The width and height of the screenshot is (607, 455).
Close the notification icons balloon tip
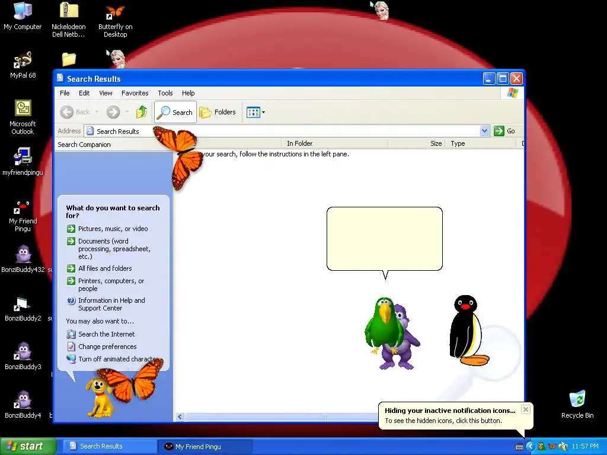525,409
